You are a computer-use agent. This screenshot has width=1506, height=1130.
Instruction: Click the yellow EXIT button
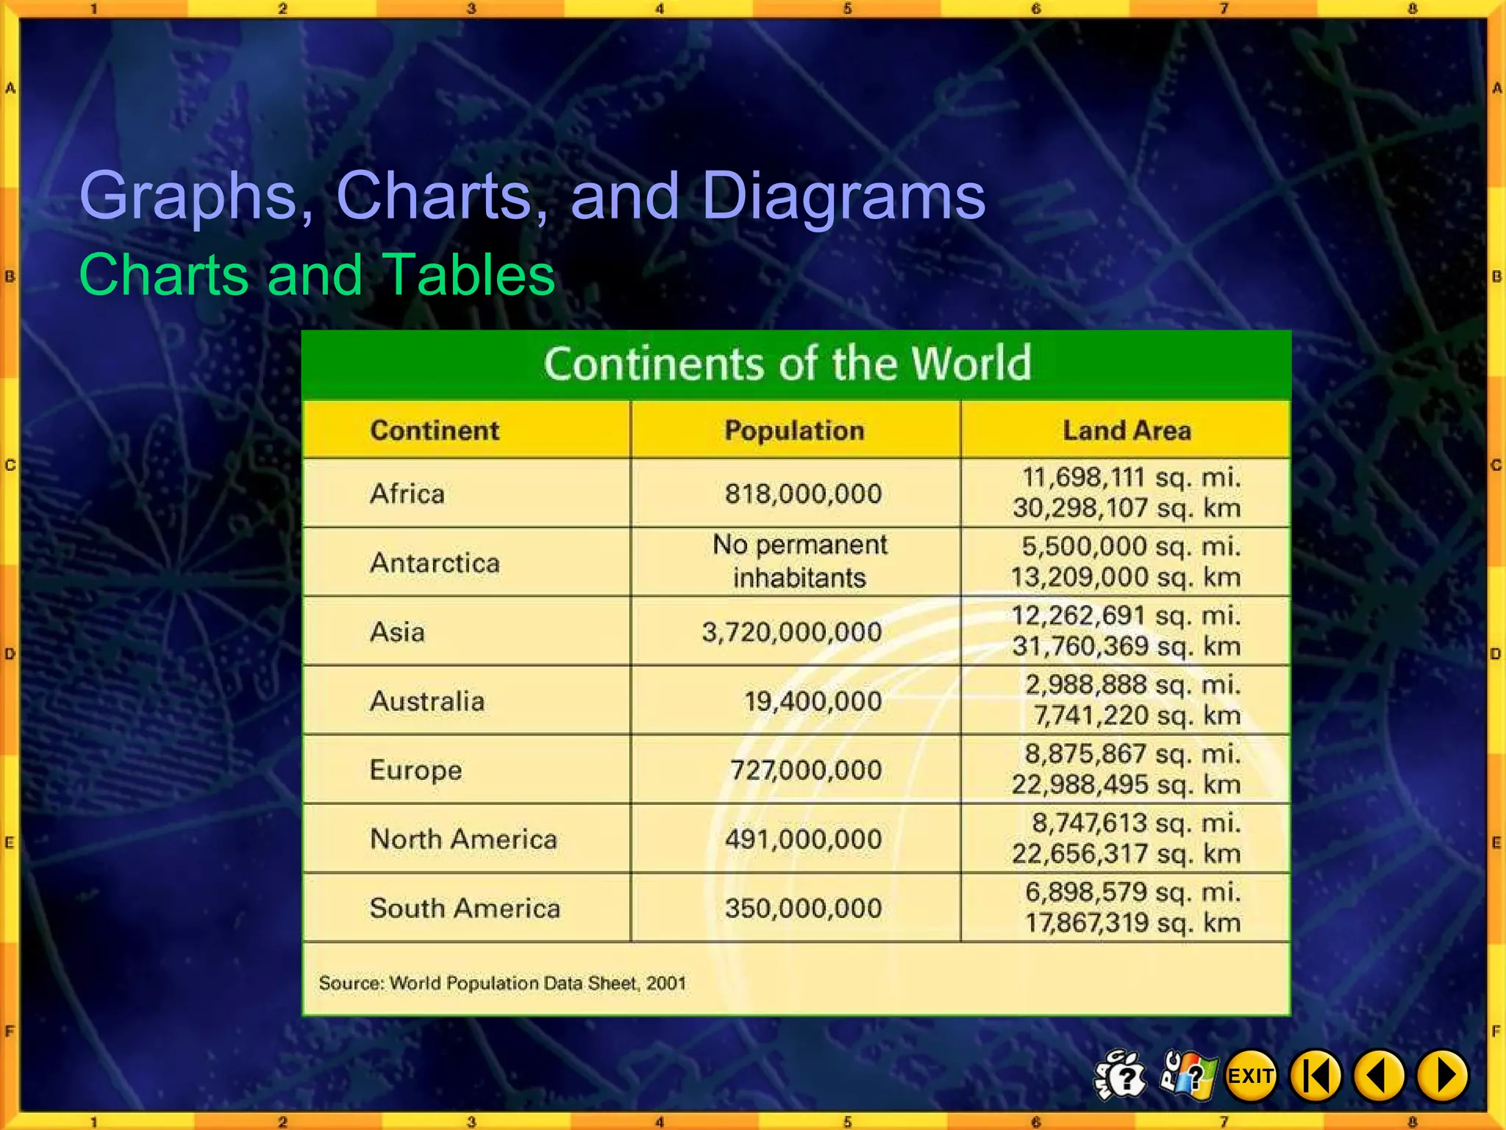pyautogui.click(x=1251, y=1076)
